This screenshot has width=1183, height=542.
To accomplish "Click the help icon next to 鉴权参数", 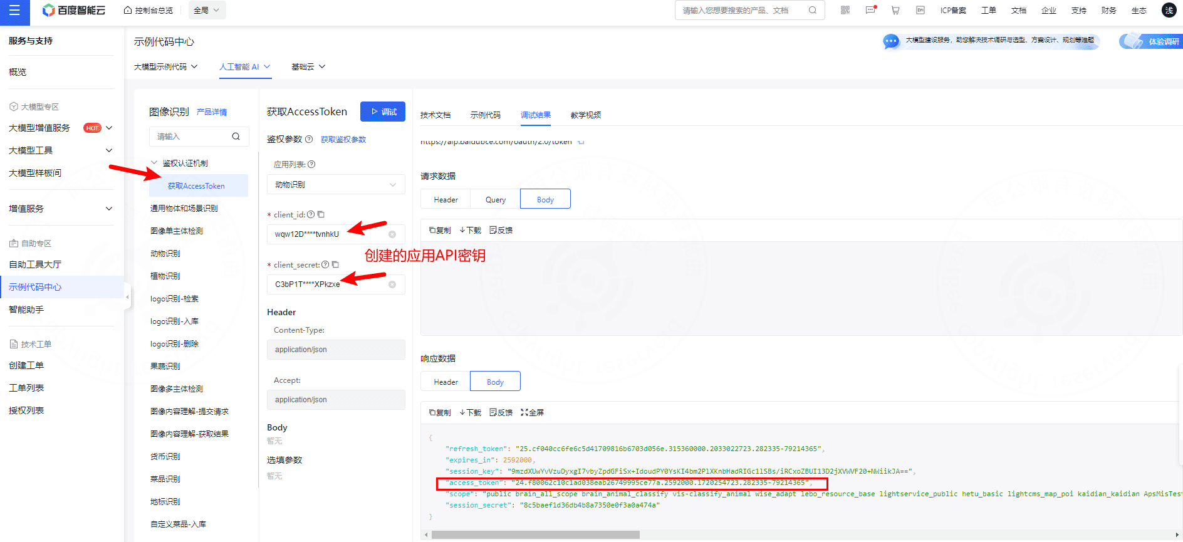I will click(309, 139).
